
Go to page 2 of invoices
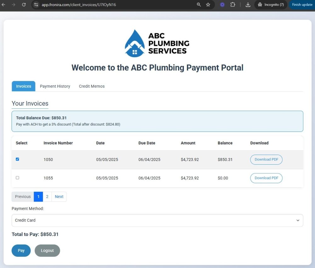click(47, 197)
